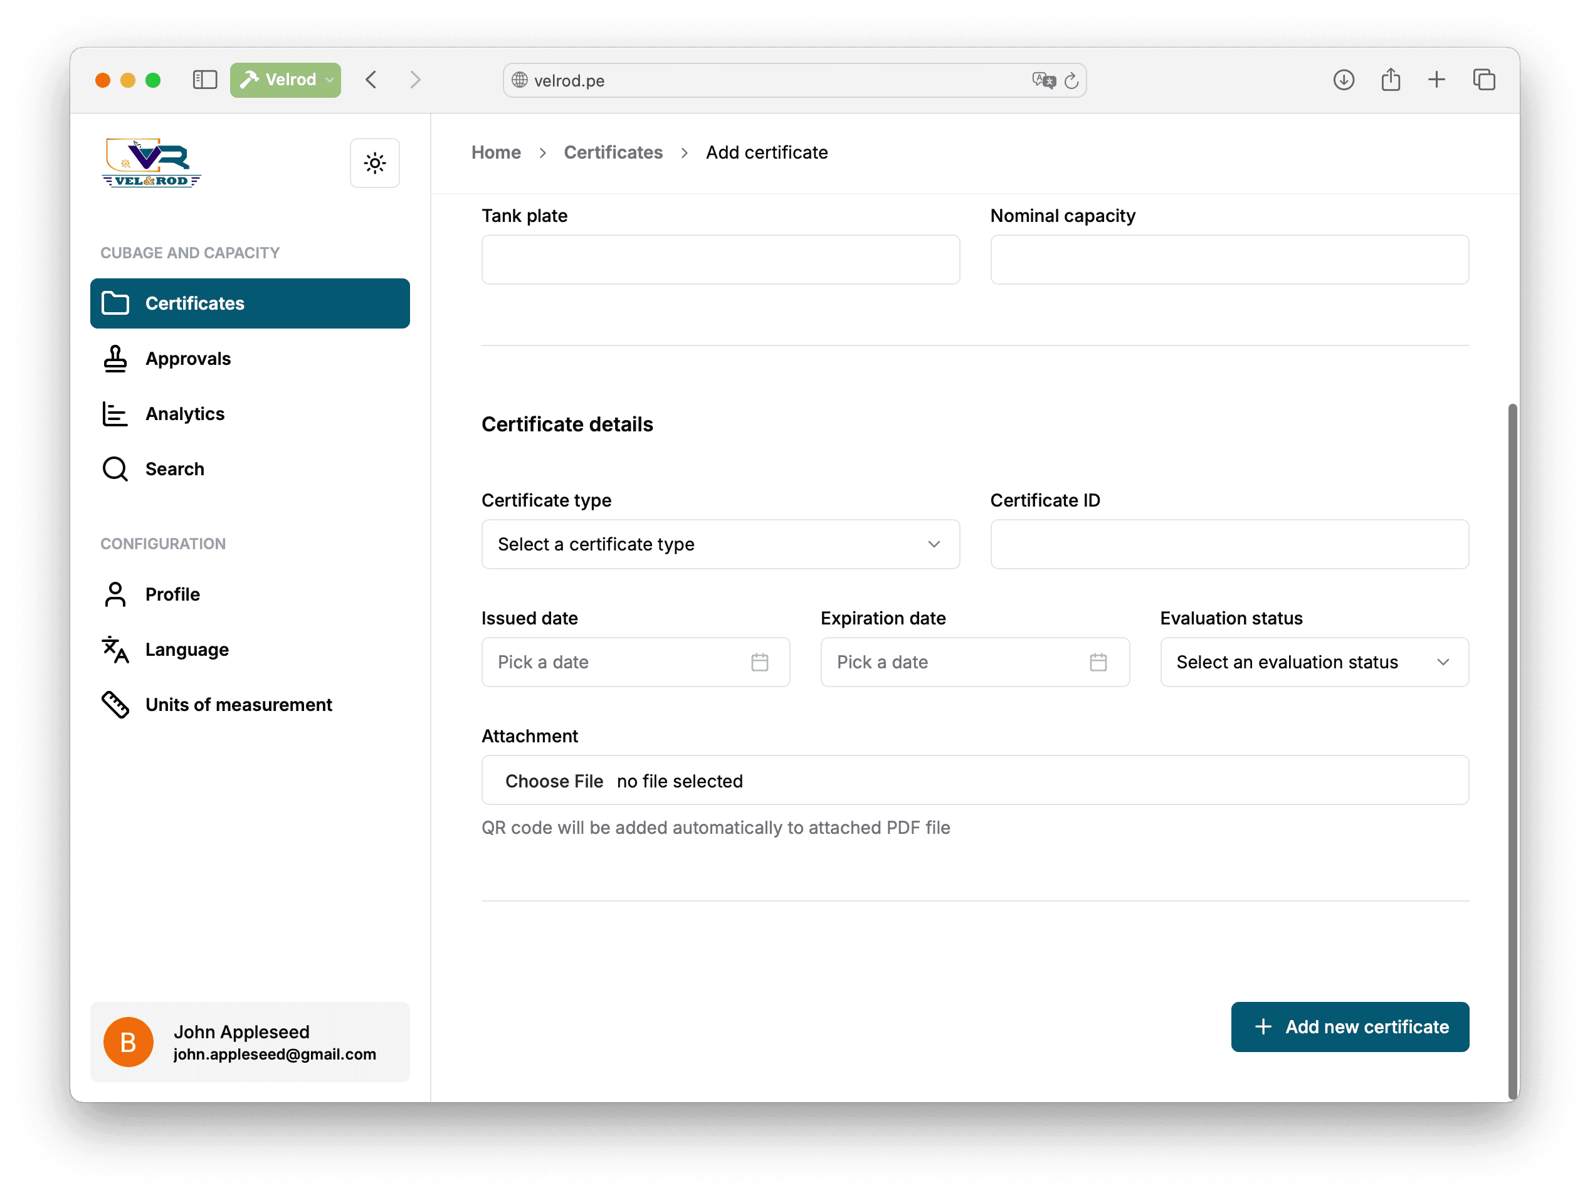The width and height of the screenshot is (1590, 1195).
Task: Click the Search magnifier icon
Action: (115, 468)
